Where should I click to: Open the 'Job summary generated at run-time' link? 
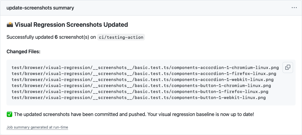pyautogui.click(x=37, y=127)
